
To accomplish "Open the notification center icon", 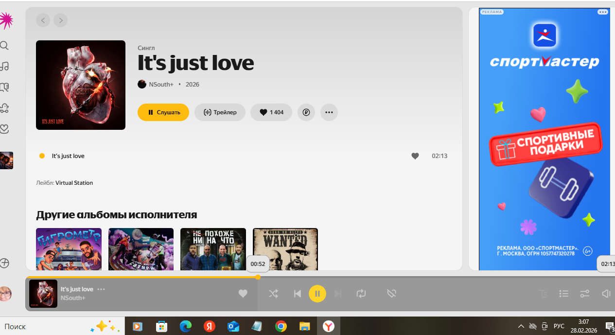I will point(609,326).
